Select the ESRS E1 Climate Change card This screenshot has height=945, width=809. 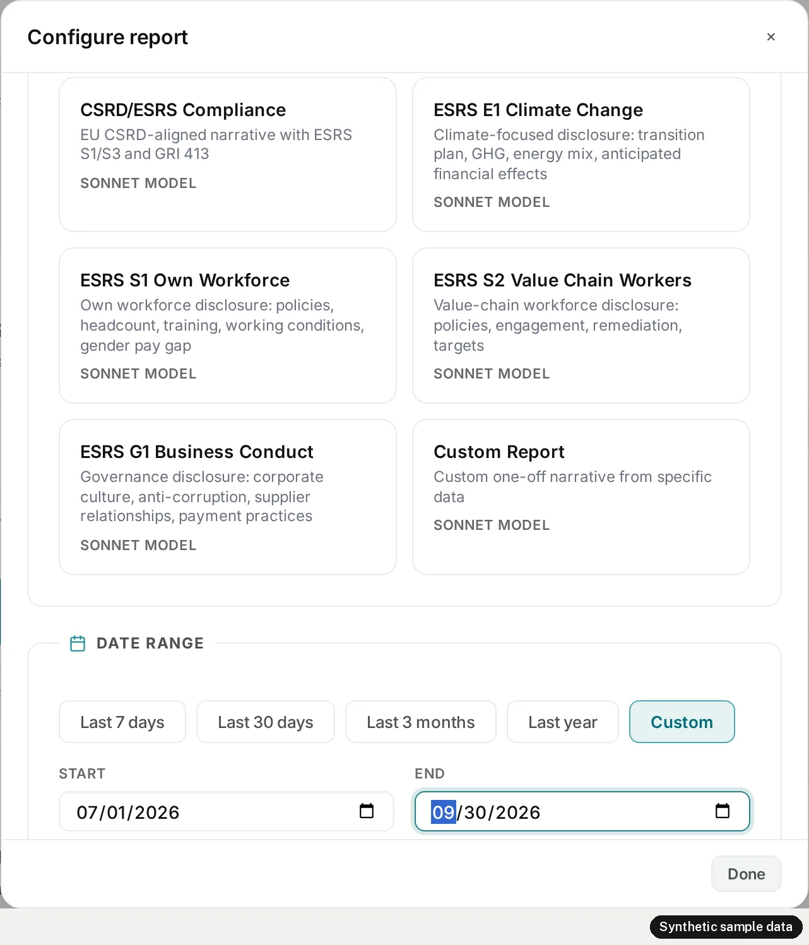[x=581, y=155]
